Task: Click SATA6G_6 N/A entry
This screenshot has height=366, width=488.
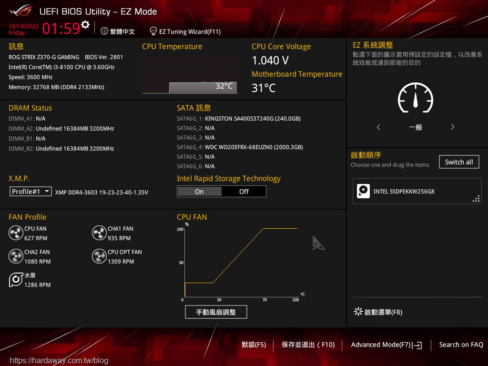Action: coord(196,166)
